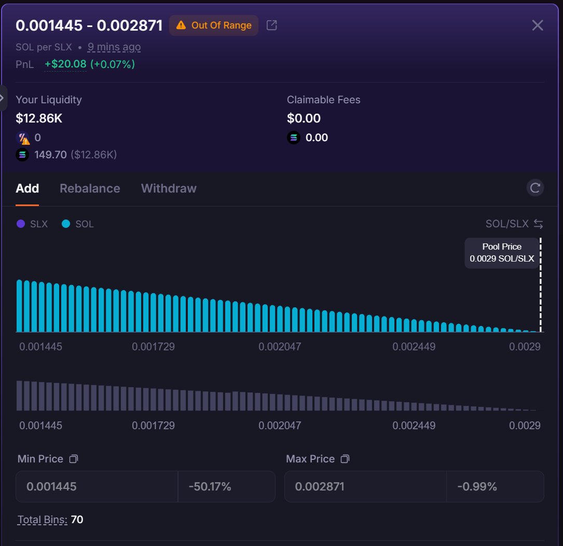The height and width of the screenshot is (546, 563).
Task: Copy the Max Price value icon
Action: (x=345, y=459)
